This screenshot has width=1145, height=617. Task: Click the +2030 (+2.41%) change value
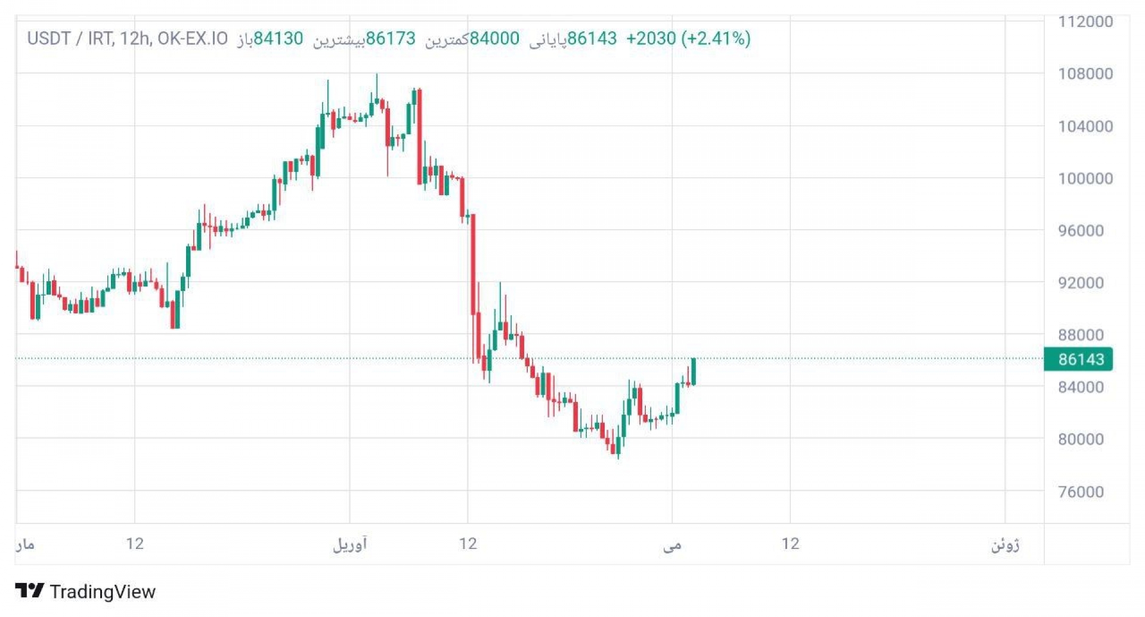click(x=688, y=39)
